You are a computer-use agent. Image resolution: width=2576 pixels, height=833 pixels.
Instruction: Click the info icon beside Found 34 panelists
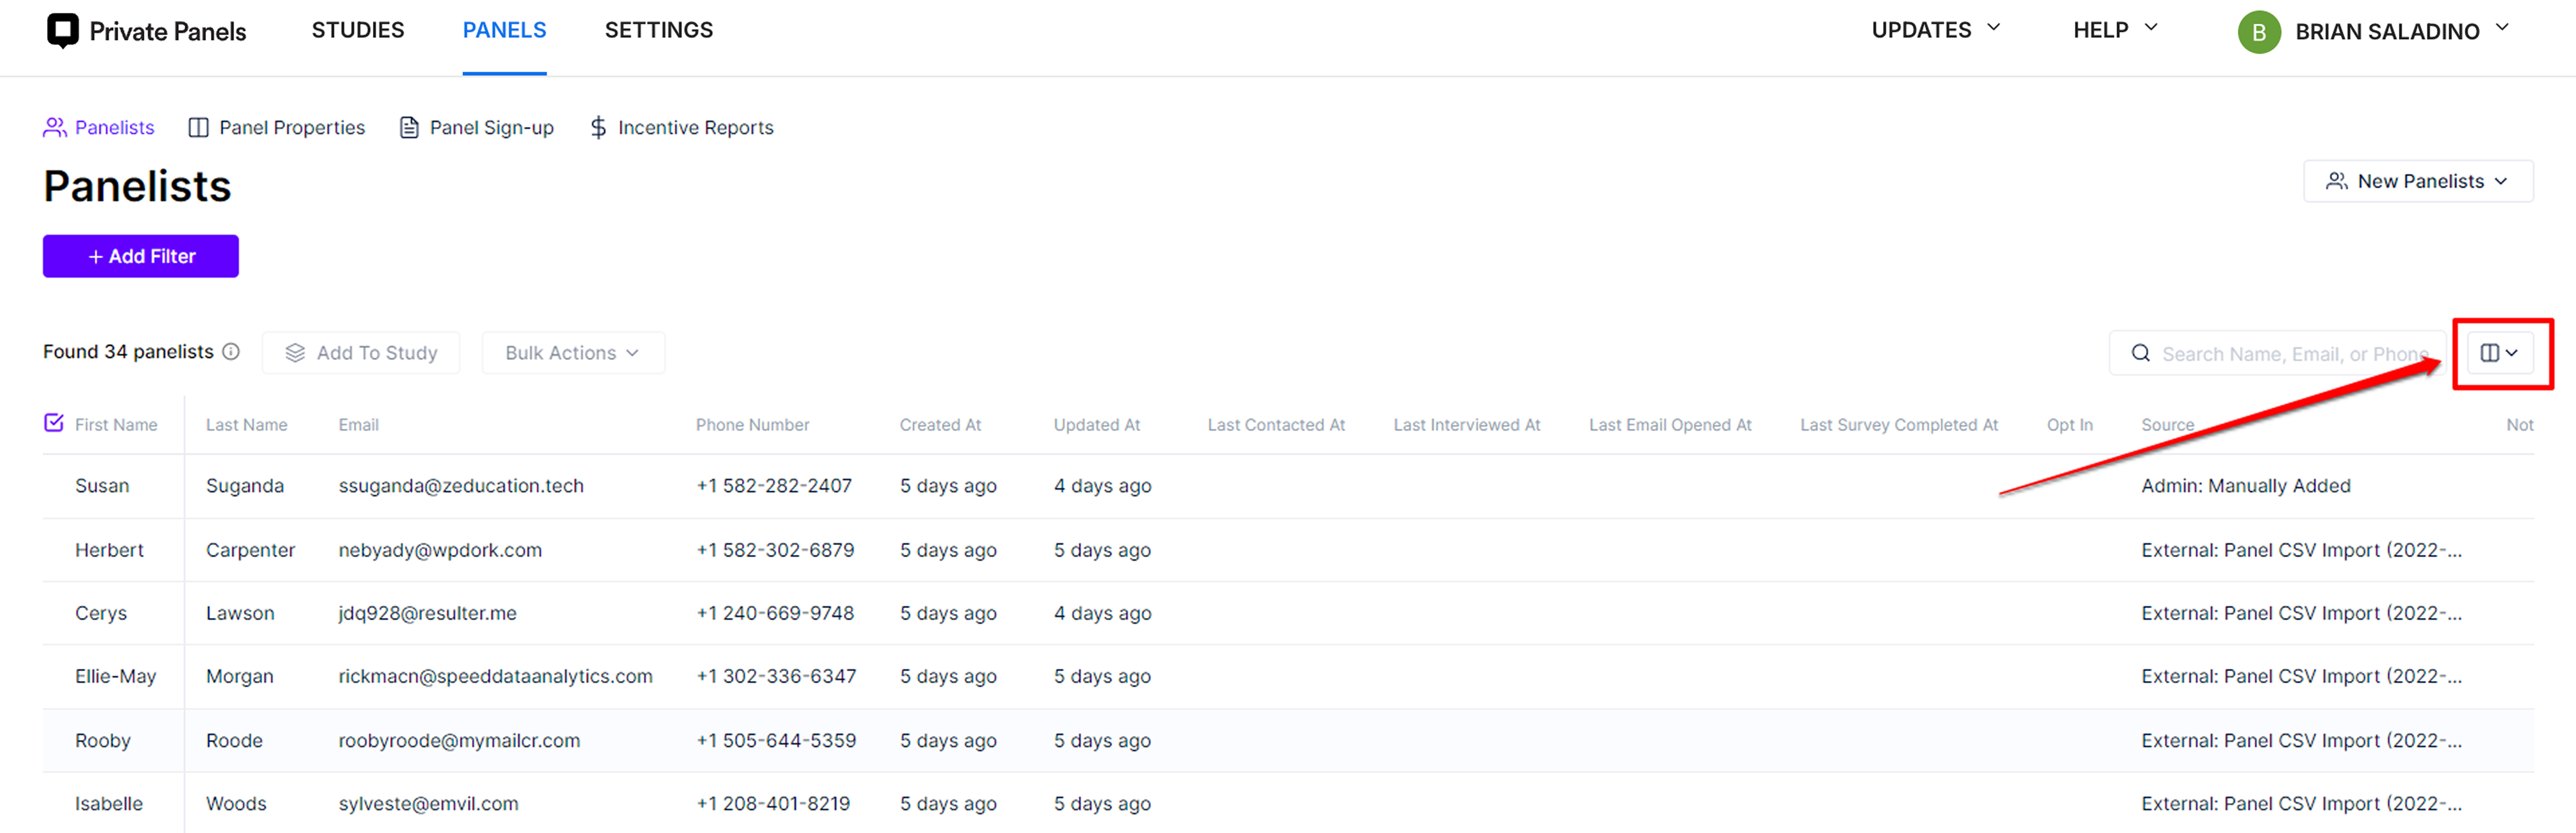coord(231,351)
